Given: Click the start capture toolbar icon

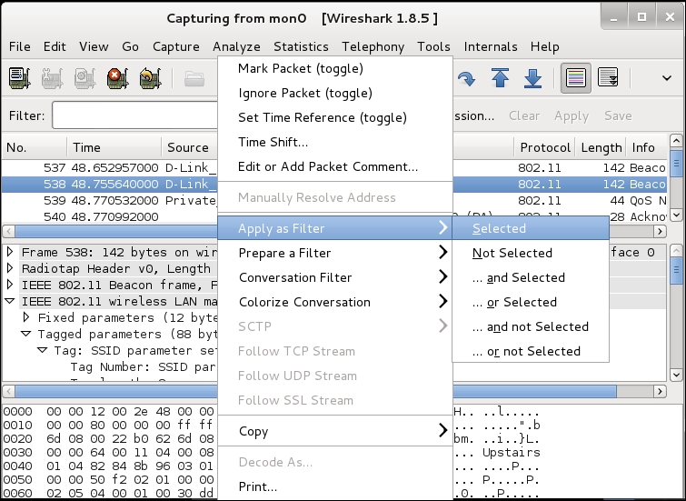Looking at the screenshot, I should click(85, 78).
